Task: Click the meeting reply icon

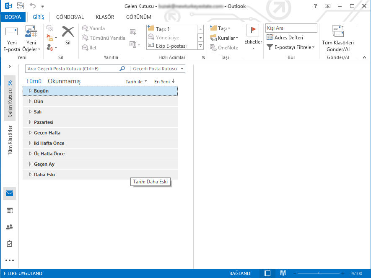Action: coord(133,32)
